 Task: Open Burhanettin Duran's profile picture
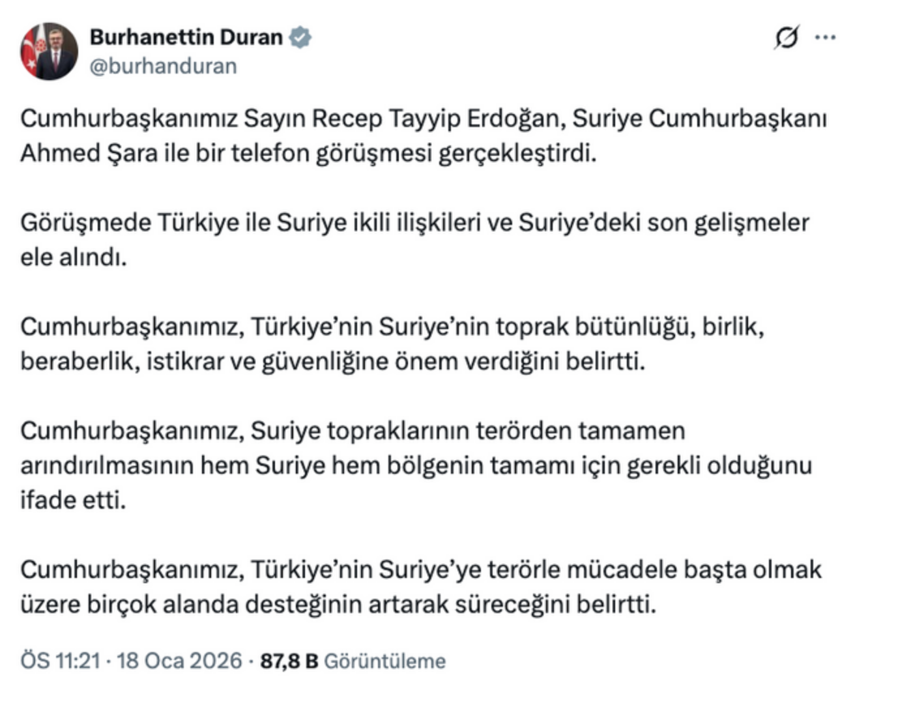point(50,51)
